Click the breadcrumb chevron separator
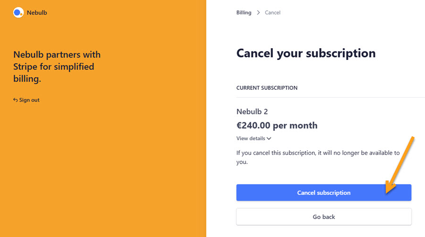This screenshot has height=237, width=425. point(258,13)
